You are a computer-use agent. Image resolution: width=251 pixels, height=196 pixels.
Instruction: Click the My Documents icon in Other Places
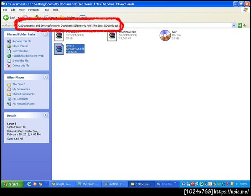(x=9, y=89)
